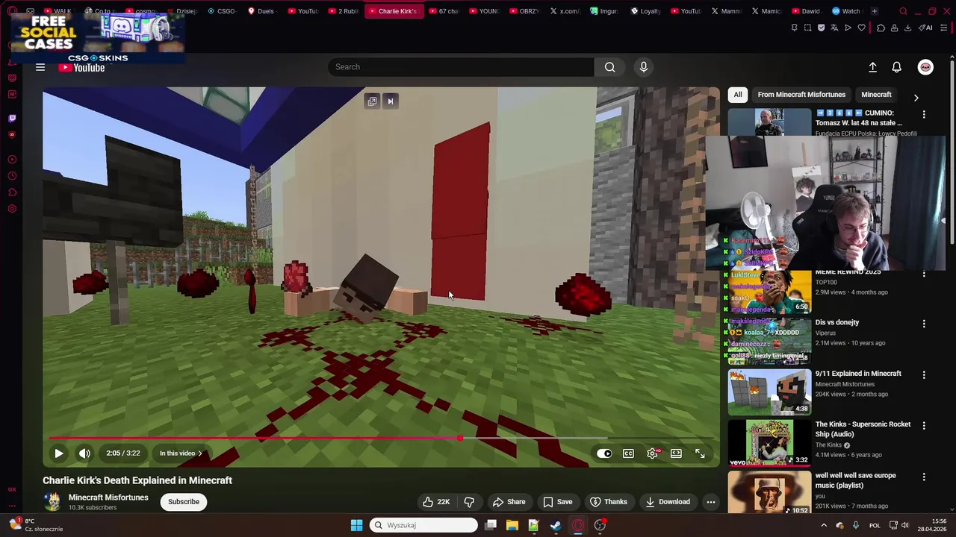Open the '9/11 Explained in Minecraft' thumbnail
This screenshot has height=537, width=956.
769,392
